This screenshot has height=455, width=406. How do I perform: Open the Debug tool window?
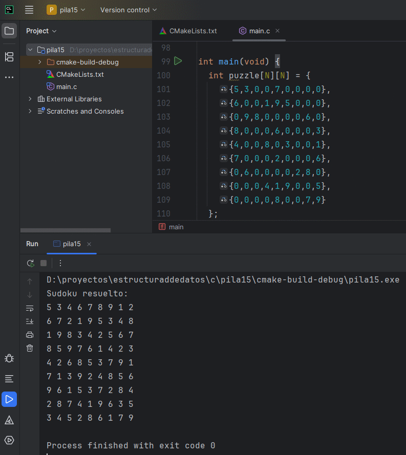pos(9,358)
